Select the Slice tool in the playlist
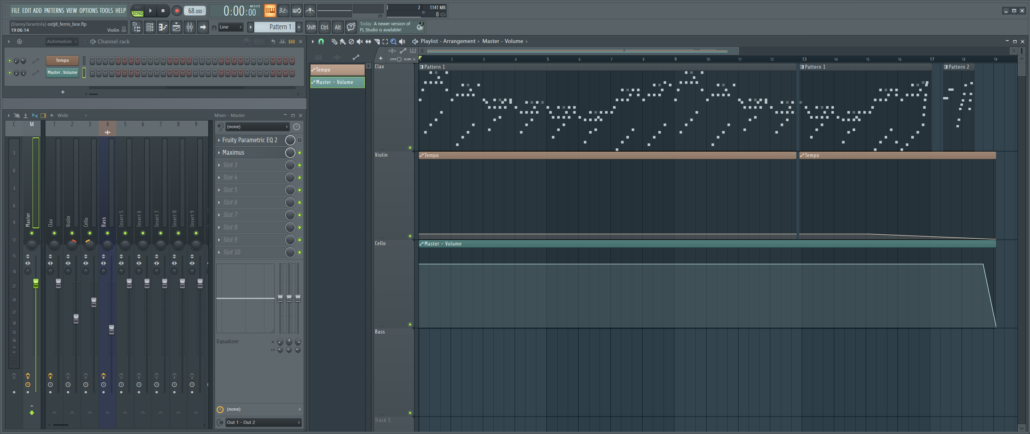The width and height of the screenshot is (1030, 434). (376, 41)
